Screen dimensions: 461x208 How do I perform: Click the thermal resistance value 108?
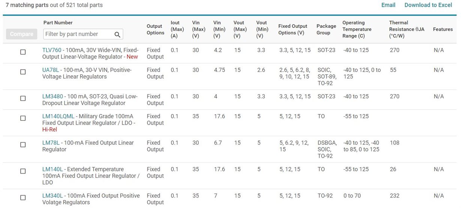click(x=394, y=143)
